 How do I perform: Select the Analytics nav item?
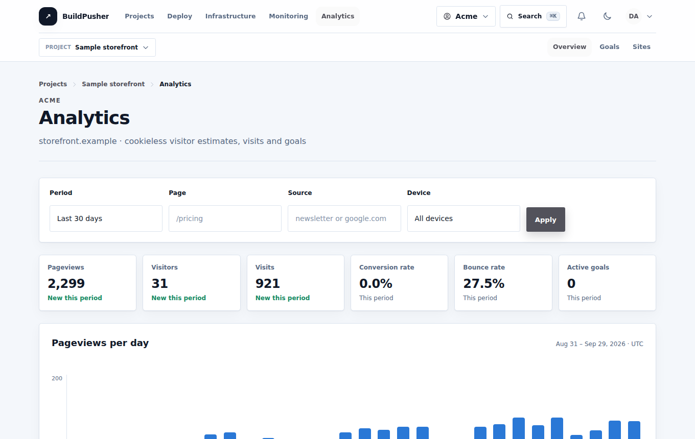click(338, 16)
